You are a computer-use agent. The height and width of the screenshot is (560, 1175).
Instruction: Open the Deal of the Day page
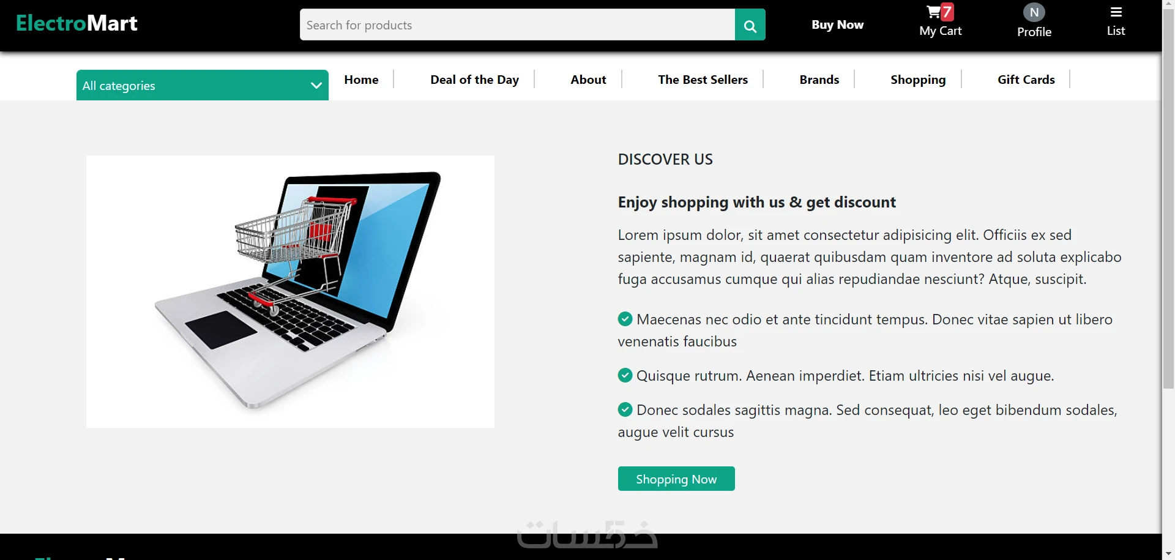pos(474,80)
